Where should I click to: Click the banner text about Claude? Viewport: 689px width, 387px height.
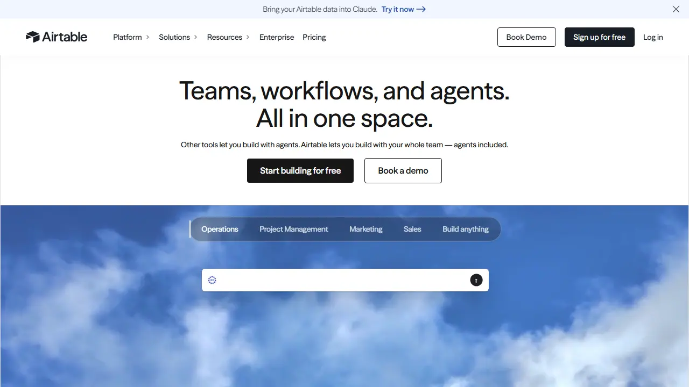[x=320, y=9]
